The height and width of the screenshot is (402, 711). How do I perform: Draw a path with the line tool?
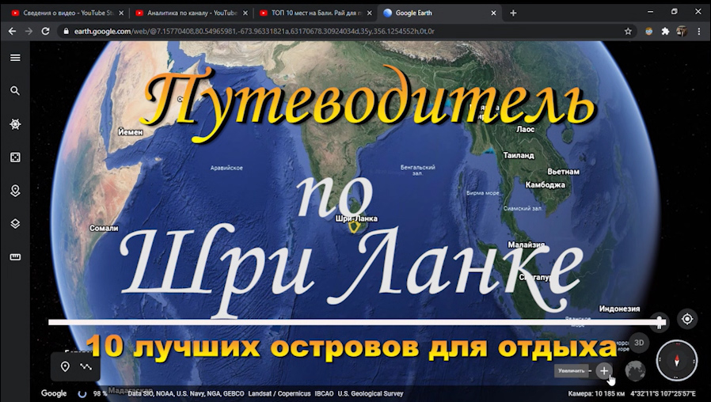click(x=86, y=366)
